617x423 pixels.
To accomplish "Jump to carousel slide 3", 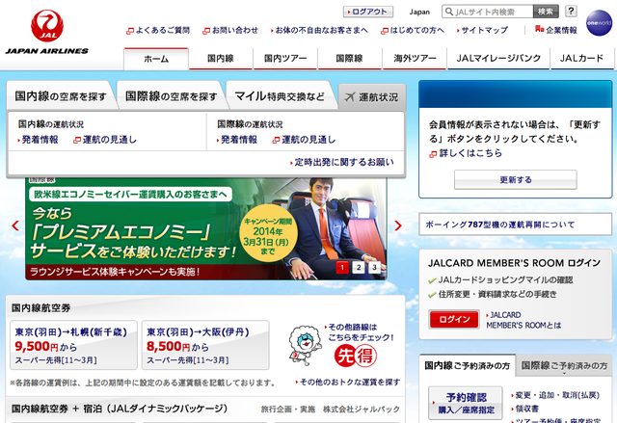I will pyautogui.click(x=374, y=267).
